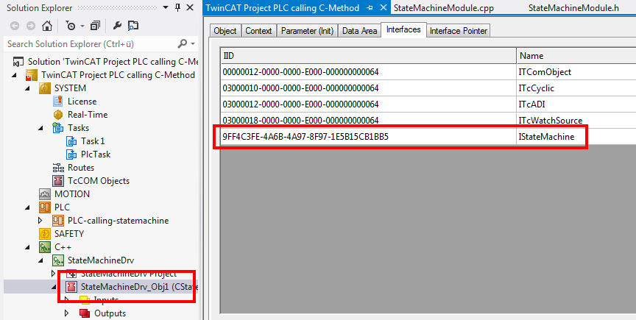636x320 pixels.
Task: Select the ITcWatchSource interface row
Action: click(x=428, y=120)
